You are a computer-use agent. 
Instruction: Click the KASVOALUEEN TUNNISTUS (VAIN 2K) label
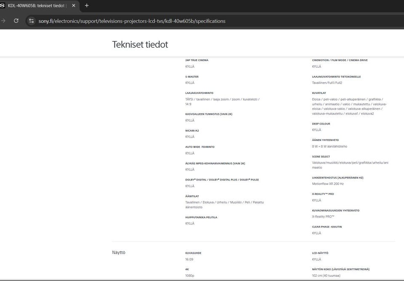pyautogui.click(x=209, y=114)
